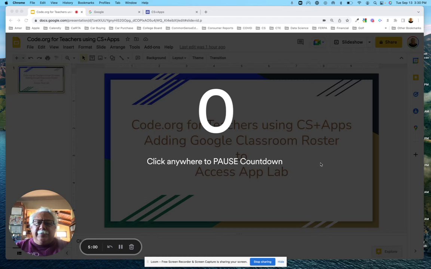Image resolution: width=431 pixels, height=269 pixels.
Task: Open the Data Science bookmarks folder
Action: pos(296,28)
